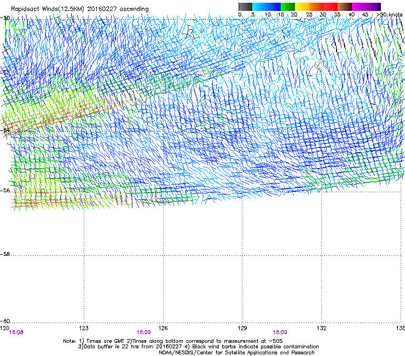Click the '16:09' time label beside longitude 129
405x356 pixels.
280,332
